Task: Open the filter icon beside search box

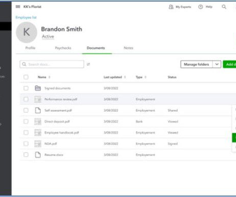Action: 88,64
